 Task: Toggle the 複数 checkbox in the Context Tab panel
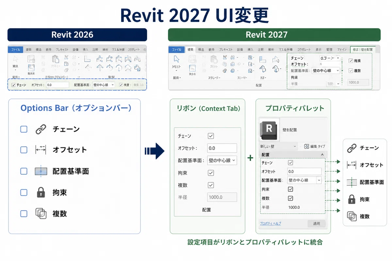pyautogui.click(x=211, y=185)
